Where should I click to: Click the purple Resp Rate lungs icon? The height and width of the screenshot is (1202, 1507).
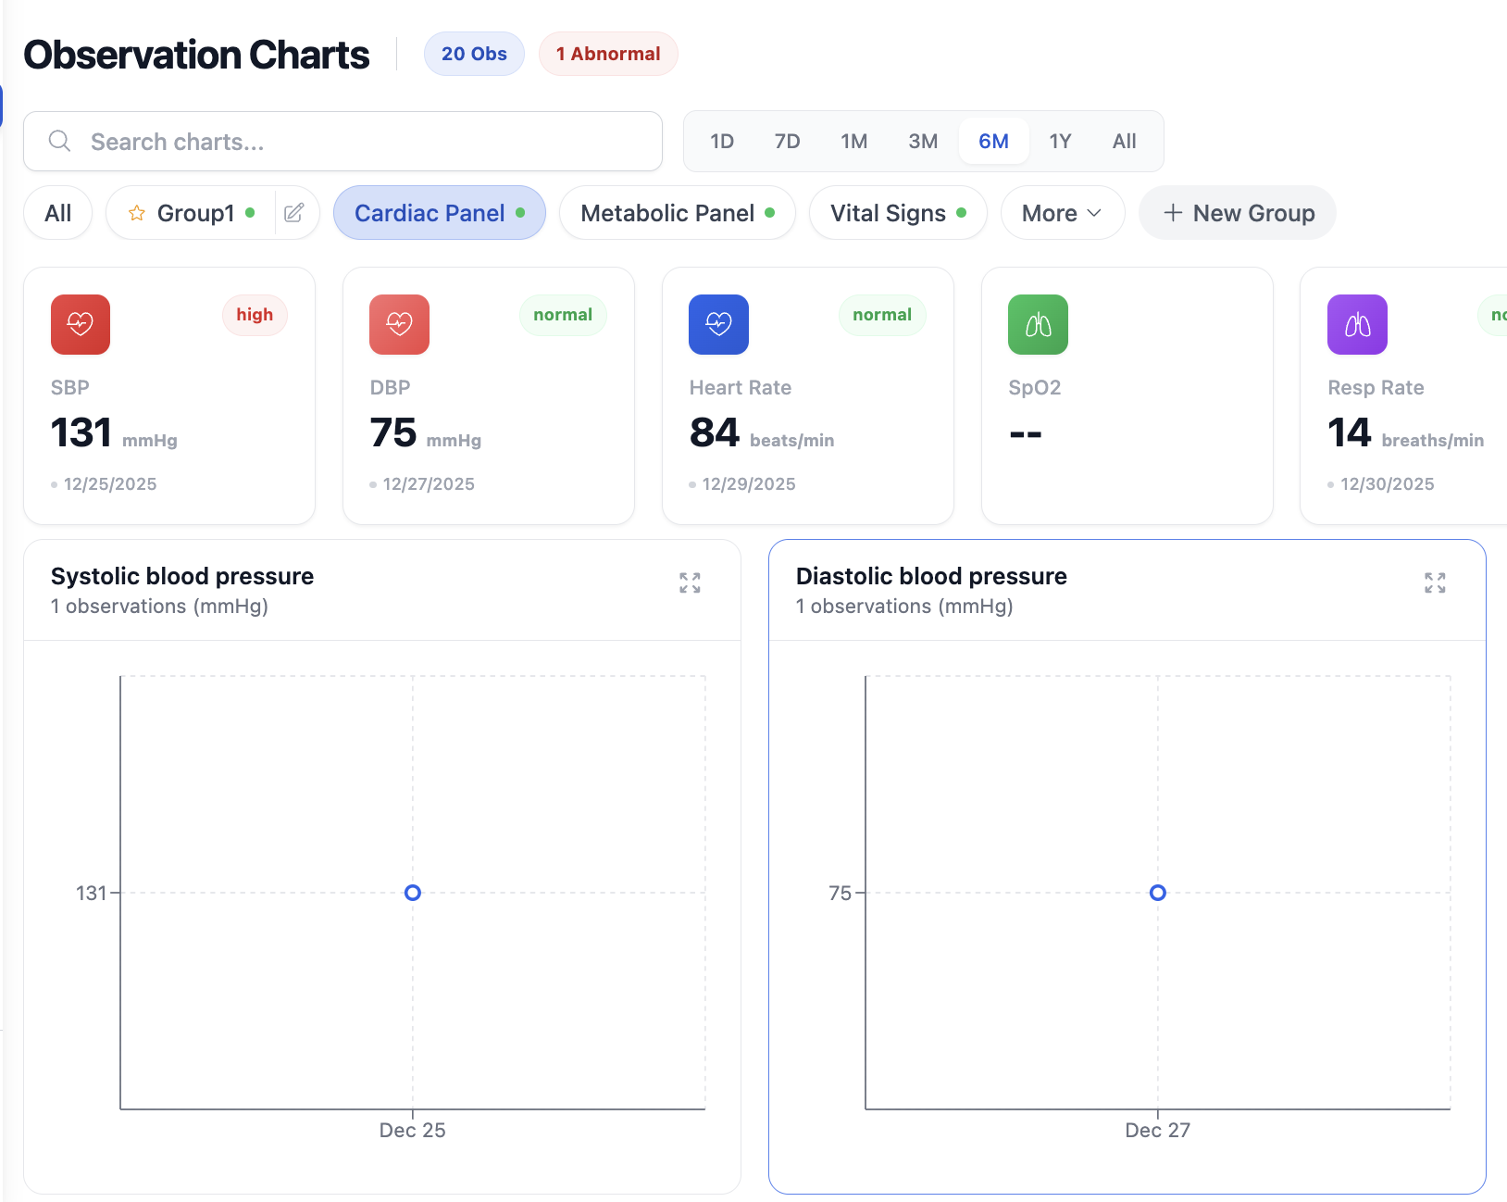[x=1357, y=324]
